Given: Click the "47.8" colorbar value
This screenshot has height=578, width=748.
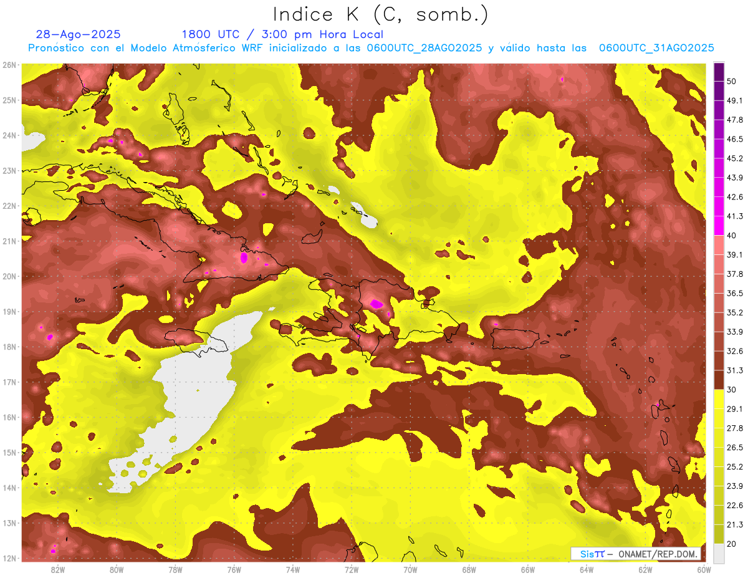Looking at the screenshot, I should [736, 120].
